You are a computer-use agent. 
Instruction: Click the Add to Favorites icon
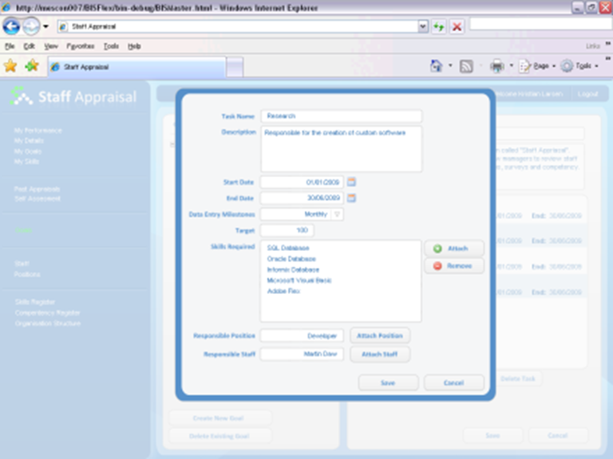click(31, 66)
